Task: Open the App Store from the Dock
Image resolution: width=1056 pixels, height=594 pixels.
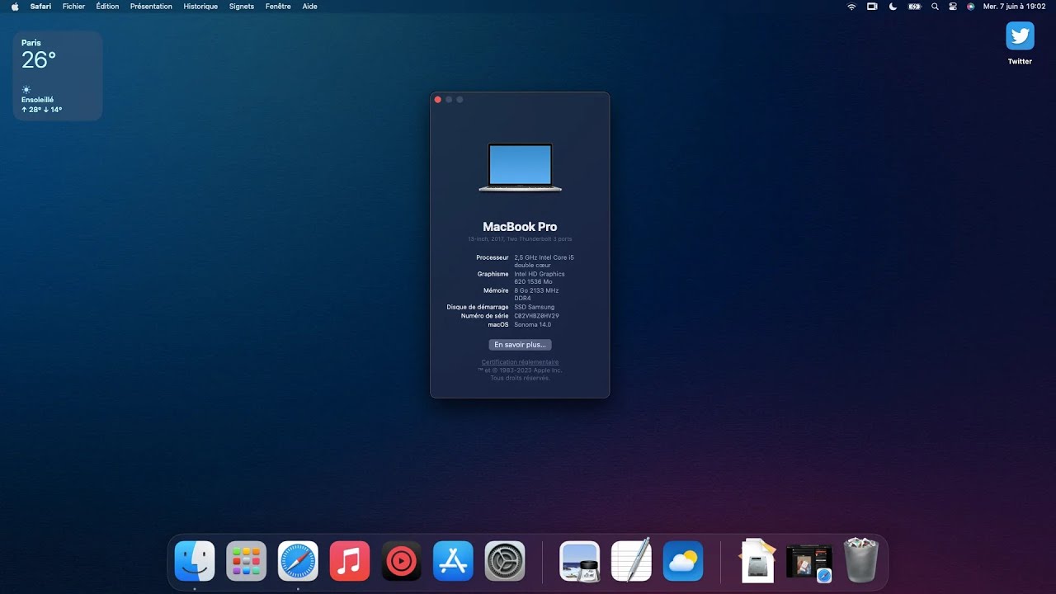Action: coord(453,561)
